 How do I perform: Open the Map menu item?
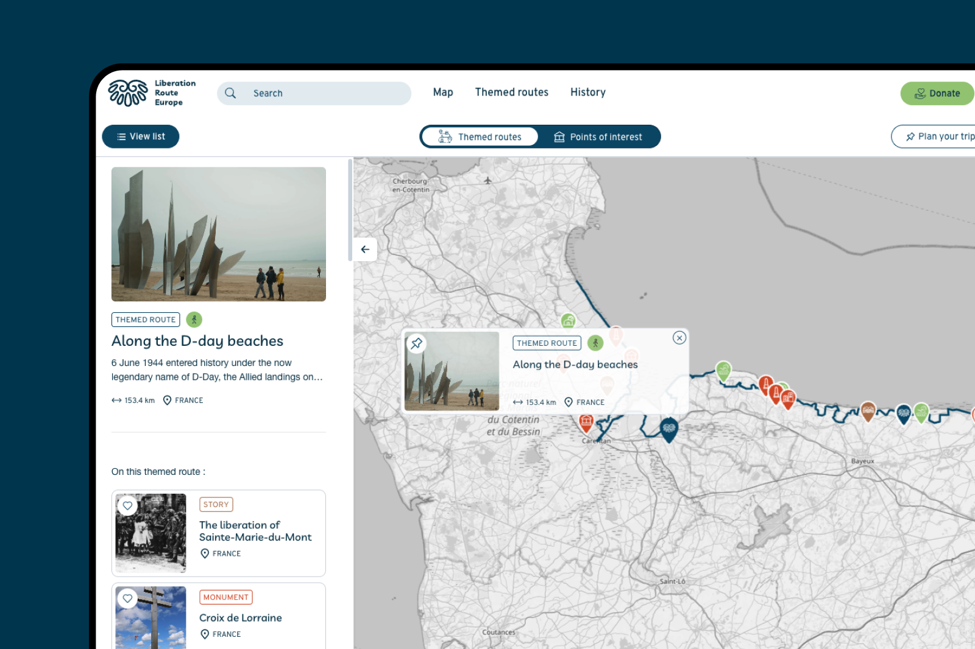(443, 93)
